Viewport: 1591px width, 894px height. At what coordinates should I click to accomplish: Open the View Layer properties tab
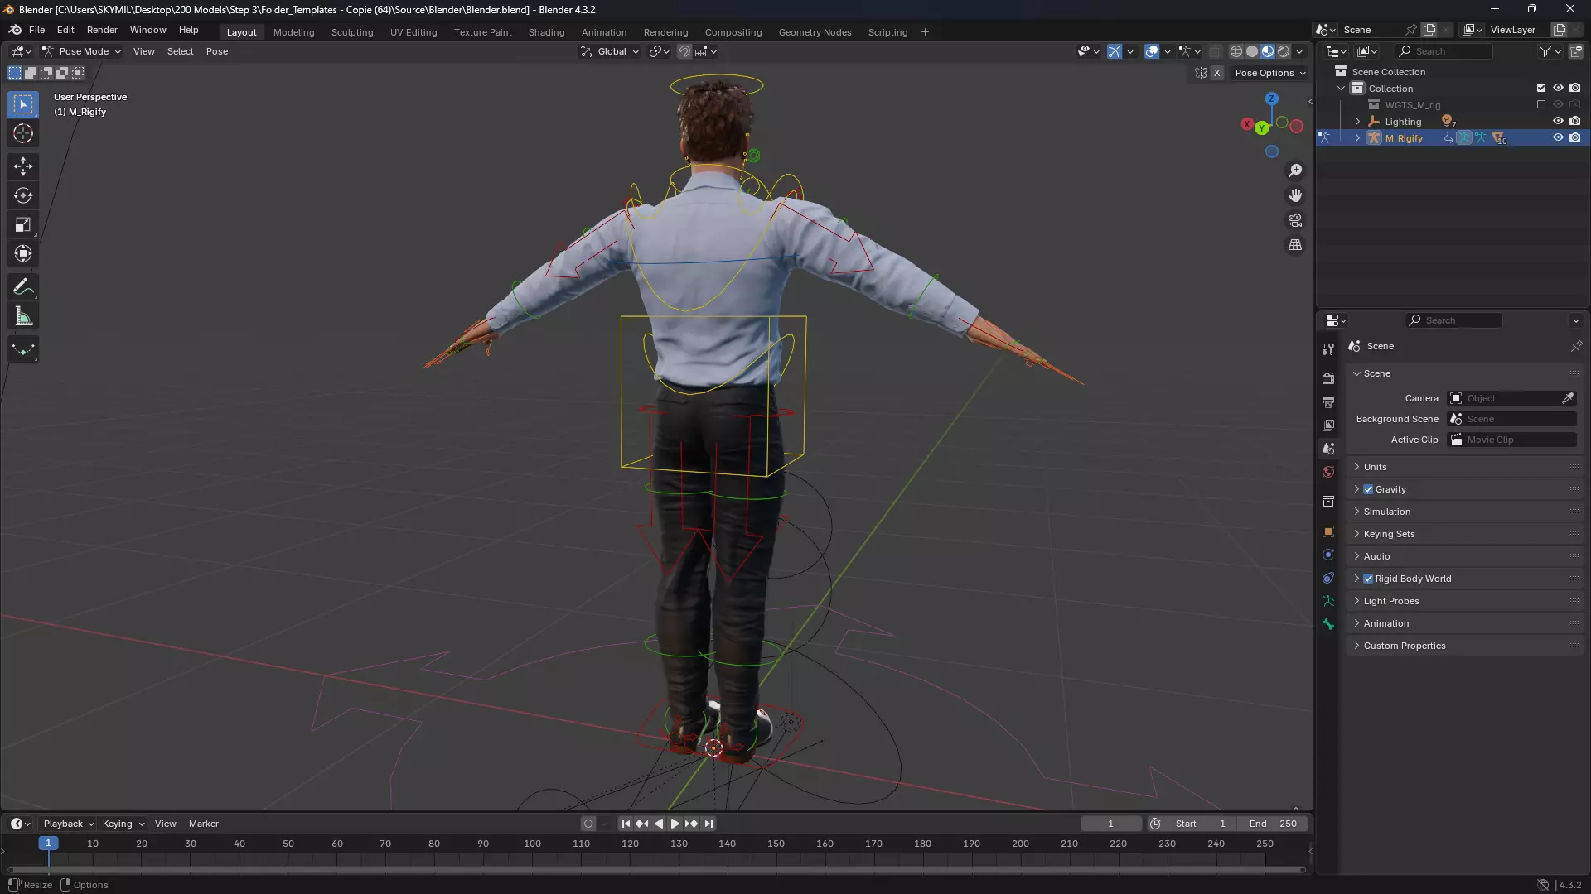pos(1328,425)
